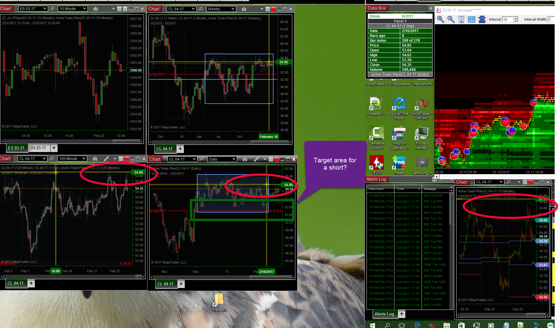The image size is (558, 328).
Task: Open the QuickTime Player desktop shortcut
Action: [399, 108]
